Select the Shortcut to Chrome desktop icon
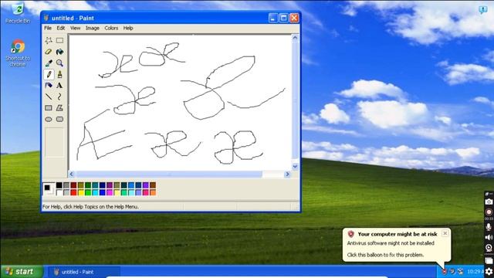This screenshot has width=494, height=278. point(18,53)
